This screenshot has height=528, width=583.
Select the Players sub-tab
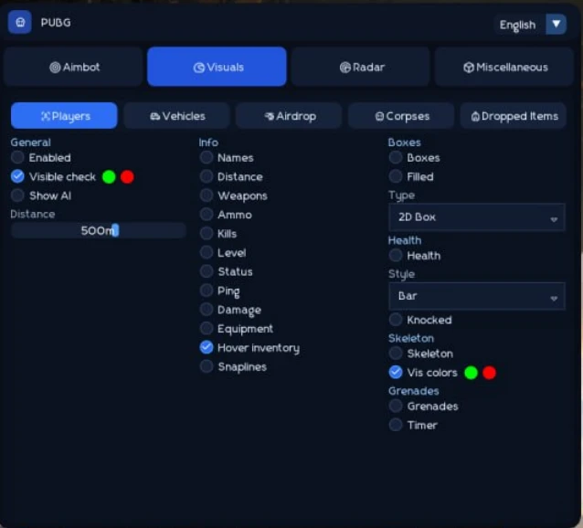pyautogui.click(x=64, y=116)
